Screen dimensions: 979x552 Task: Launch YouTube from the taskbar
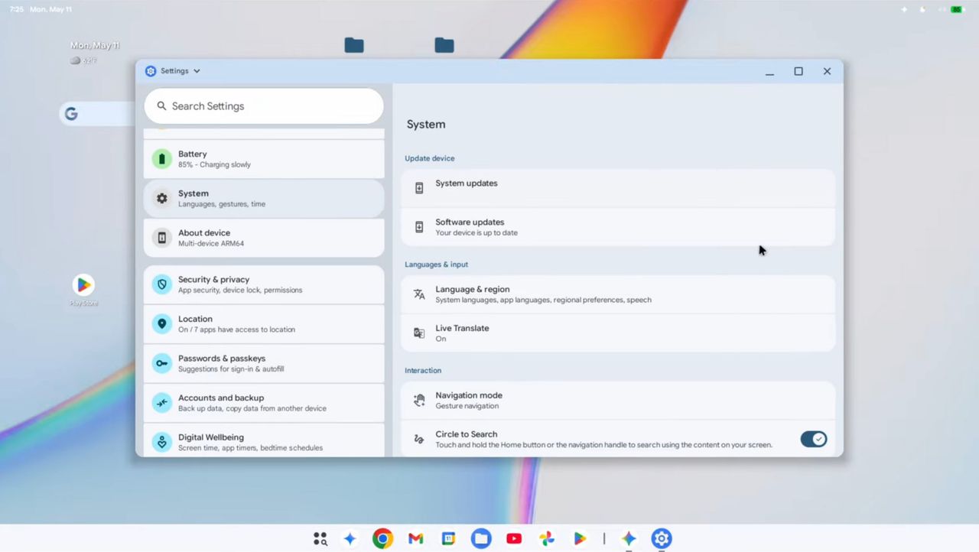tap(514, 539)
